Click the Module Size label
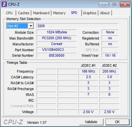 click(x=24, y=32)
